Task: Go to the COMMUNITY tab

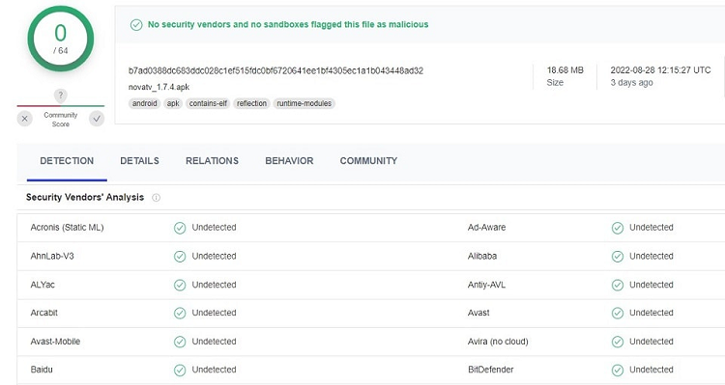Action: (368, 161)
